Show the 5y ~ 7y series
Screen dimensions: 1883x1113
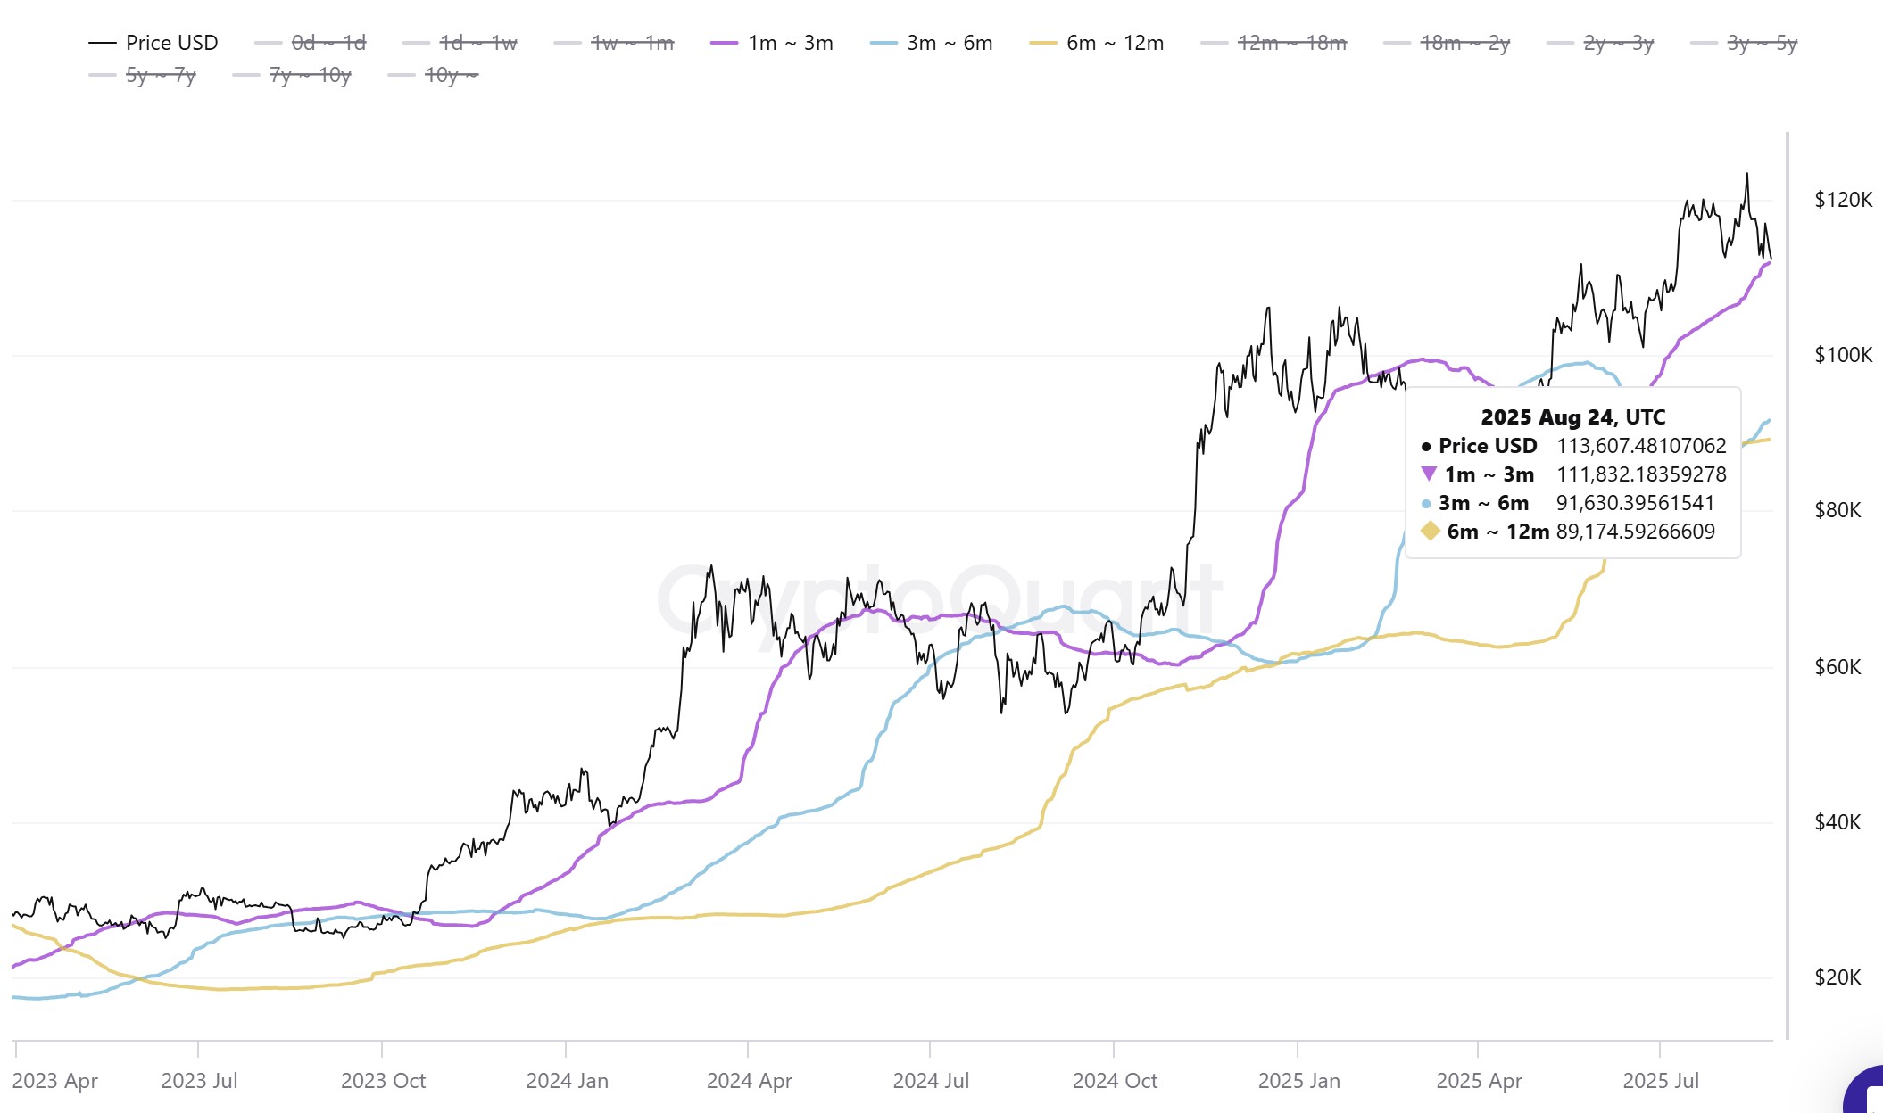tap(143, 75)
